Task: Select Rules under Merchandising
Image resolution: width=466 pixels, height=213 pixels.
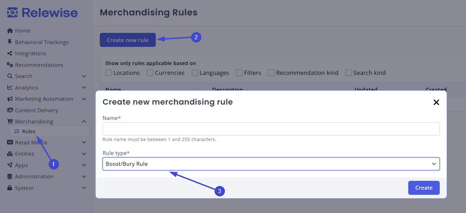Action: coord(29,131)
